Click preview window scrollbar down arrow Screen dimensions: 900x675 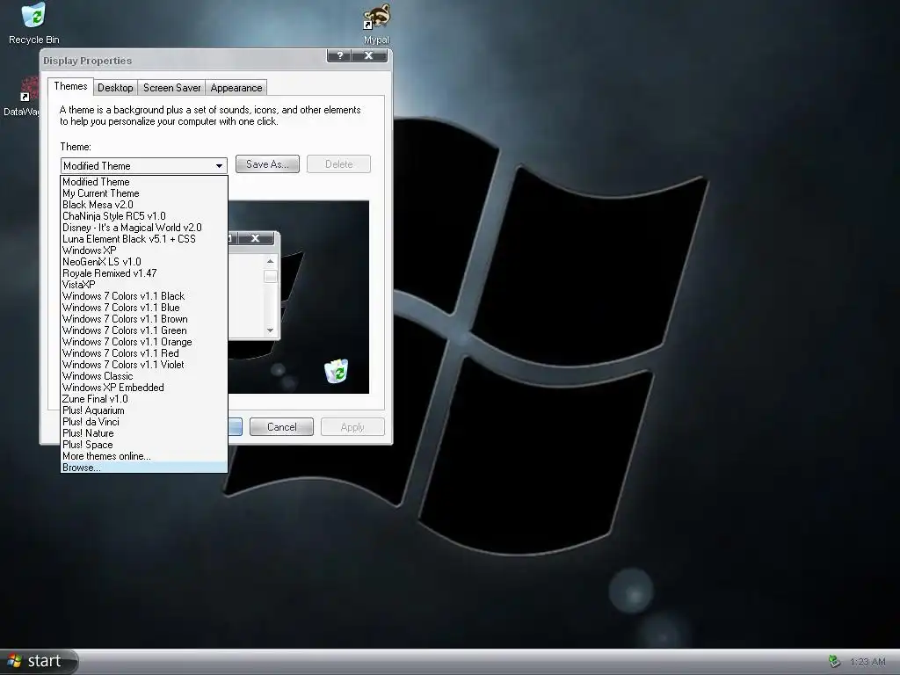271,330
